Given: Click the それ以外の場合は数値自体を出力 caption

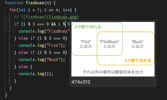Looking at the screenshot, I should click(x=113, y=72).
